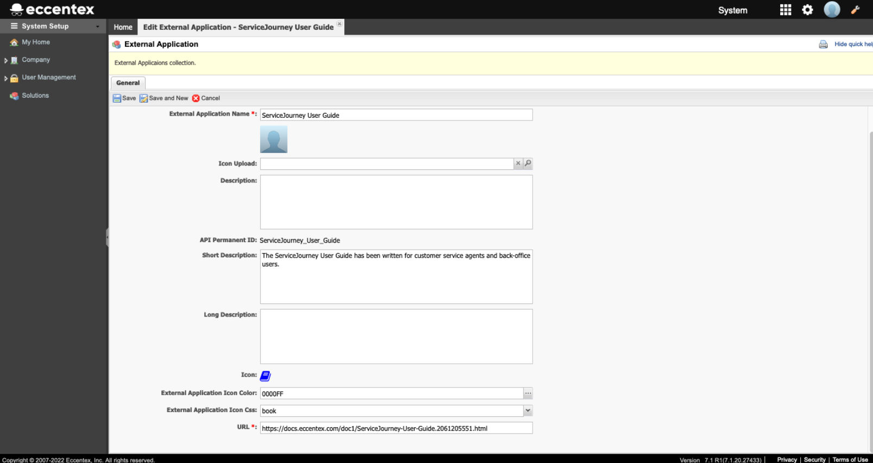Click the Hide quick help link
This screenshot has width=873, height=463.
pyautogui.click(x=853, y=45)
